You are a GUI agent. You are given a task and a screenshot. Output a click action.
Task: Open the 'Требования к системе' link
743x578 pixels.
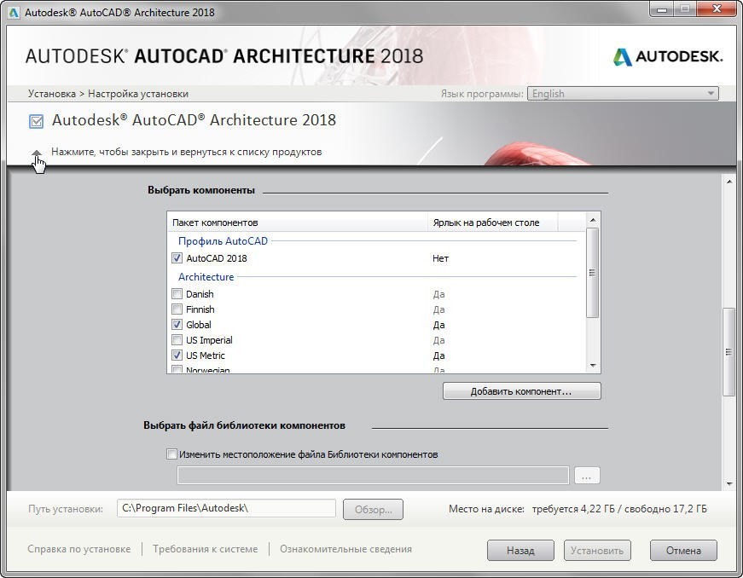(x=206, y=549)
